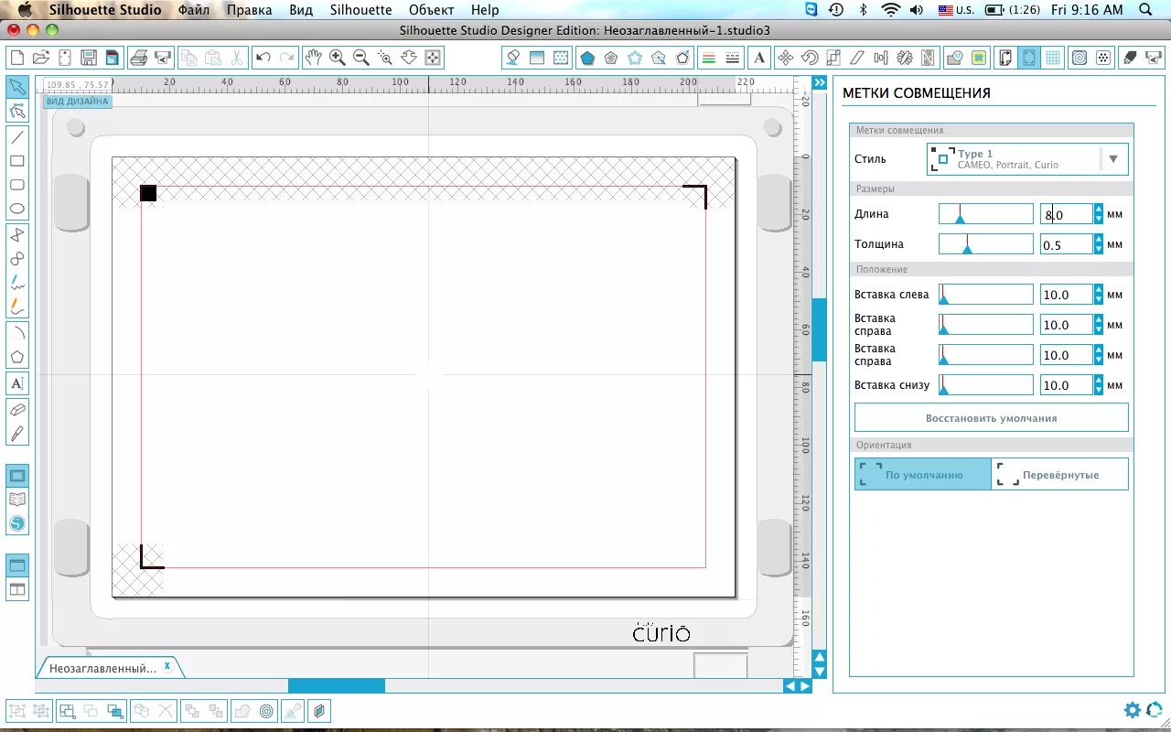Open the Файл menu
Viewport: 1171px width, 732px height.
(193, 10)
